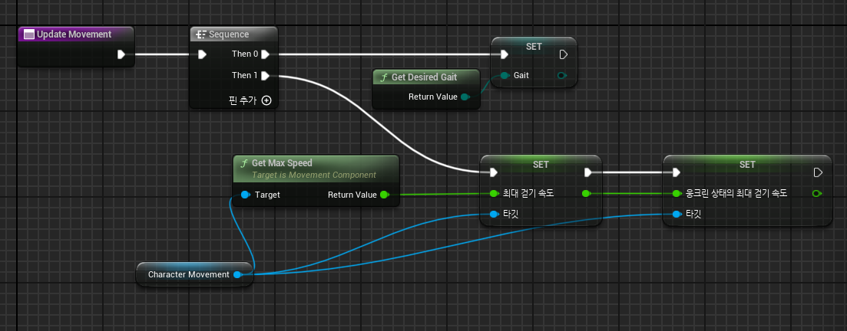Click the Get Max Speed function icon
The width and height of the screenshot is (847, 331).
(x=243, y=162)
